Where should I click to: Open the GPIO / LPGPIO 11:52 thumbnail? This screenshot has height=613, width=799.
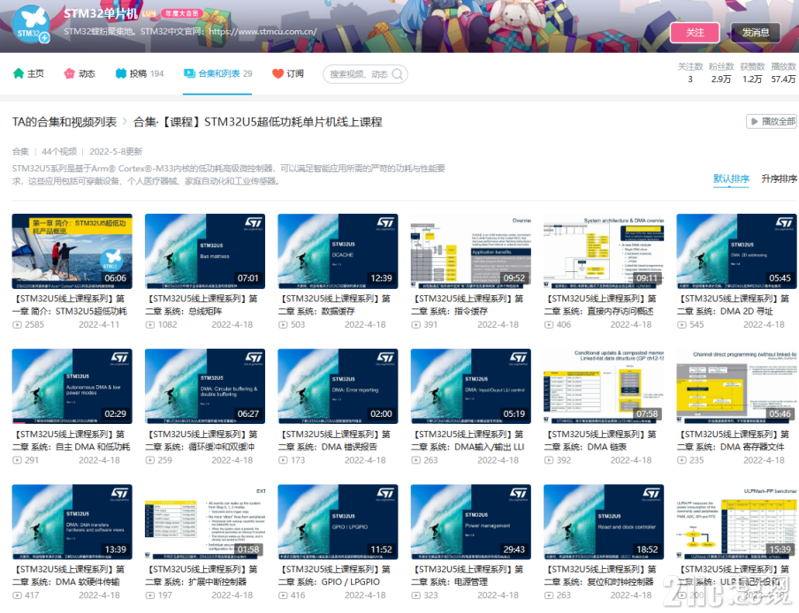338,522
